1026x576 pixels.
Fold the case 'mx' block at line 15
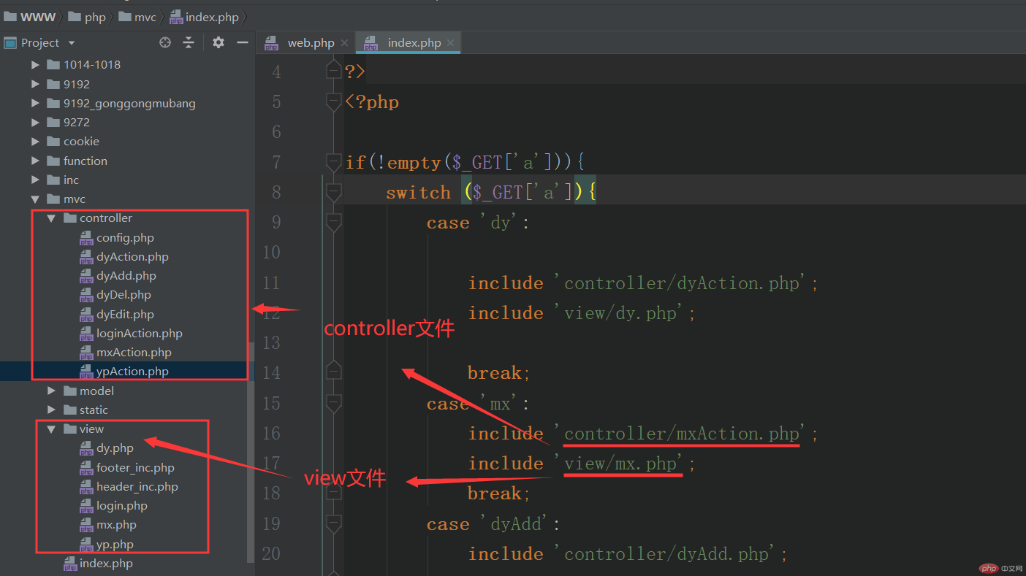pyautogui.click(x=334, y=403)
